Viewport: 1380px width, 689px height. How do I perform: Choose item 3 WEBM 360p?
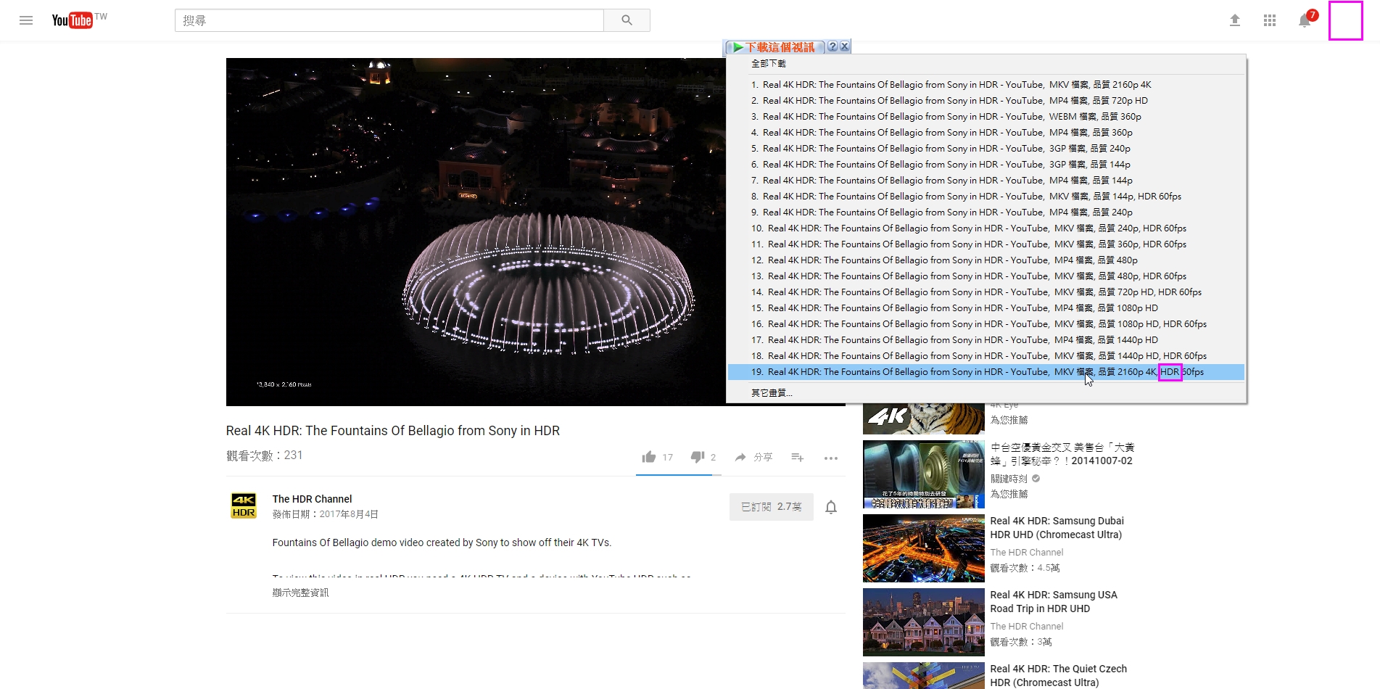[x=986, y=117]
